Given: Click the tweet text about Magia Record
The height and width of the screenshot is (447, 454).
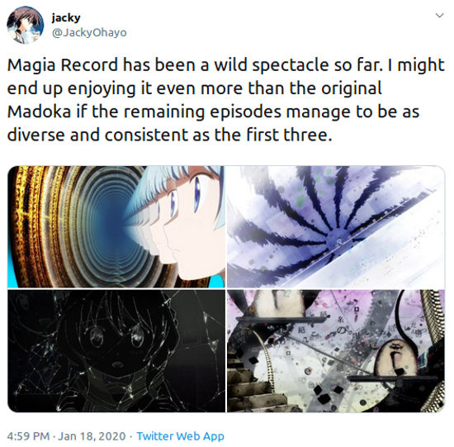Looking at the screenshot, I should pyautogui.click(x=226, y=100).
